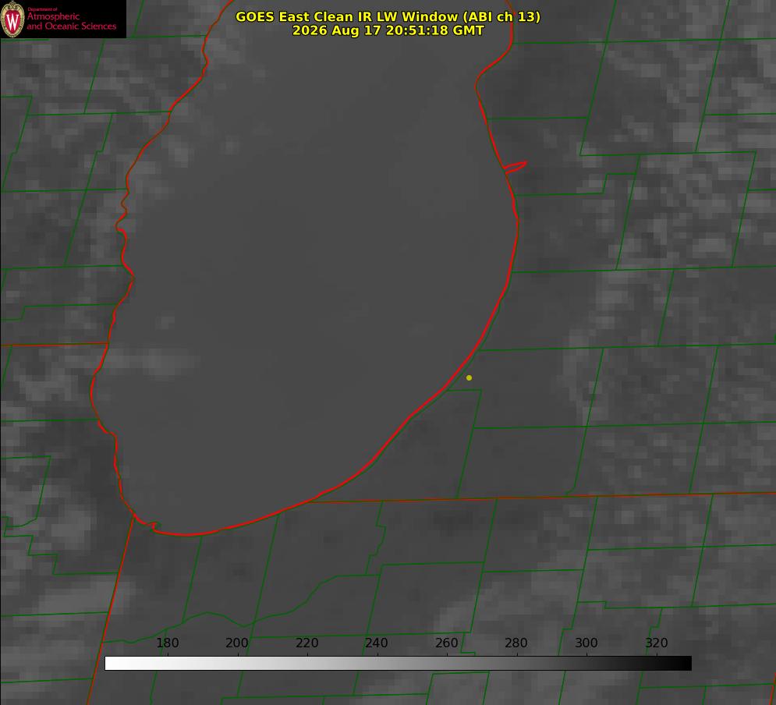The height and width of the screenshot is (705, 776).
Task: Click the yellow dot location marker
Action: (x=469, y=377)
